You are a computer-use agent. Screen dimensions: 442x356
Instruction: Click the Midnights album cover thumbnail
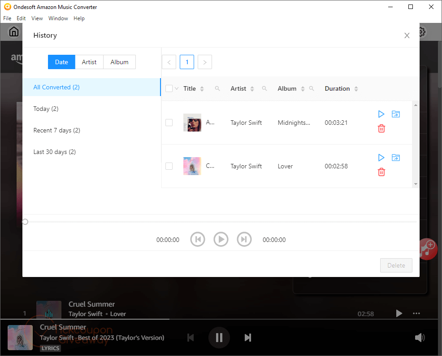point(192,123)
